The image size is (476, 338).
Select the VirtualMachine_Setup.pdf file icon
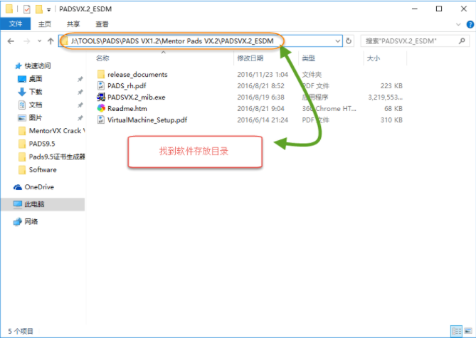[x=101, y=120]
